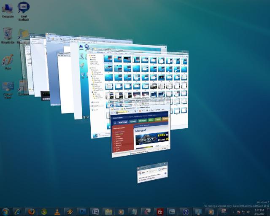Screen dimensions: 270x216
Task: Open FileZilla from the taskbar
Action: [x=159, y=211]
